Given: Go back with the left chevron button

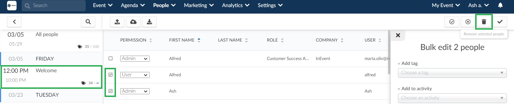Looking at the screenshot, I should pos(14,22).
